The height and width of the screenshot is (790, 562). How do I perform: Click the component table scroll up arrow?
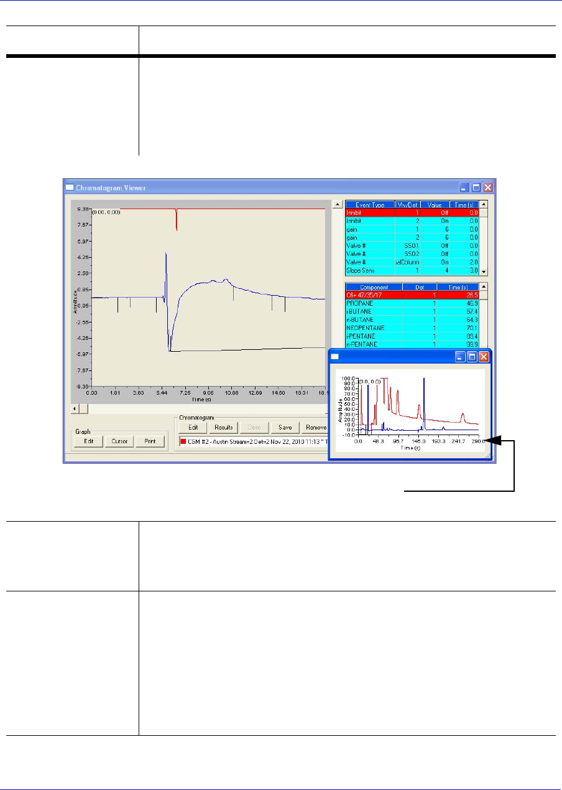484,286
